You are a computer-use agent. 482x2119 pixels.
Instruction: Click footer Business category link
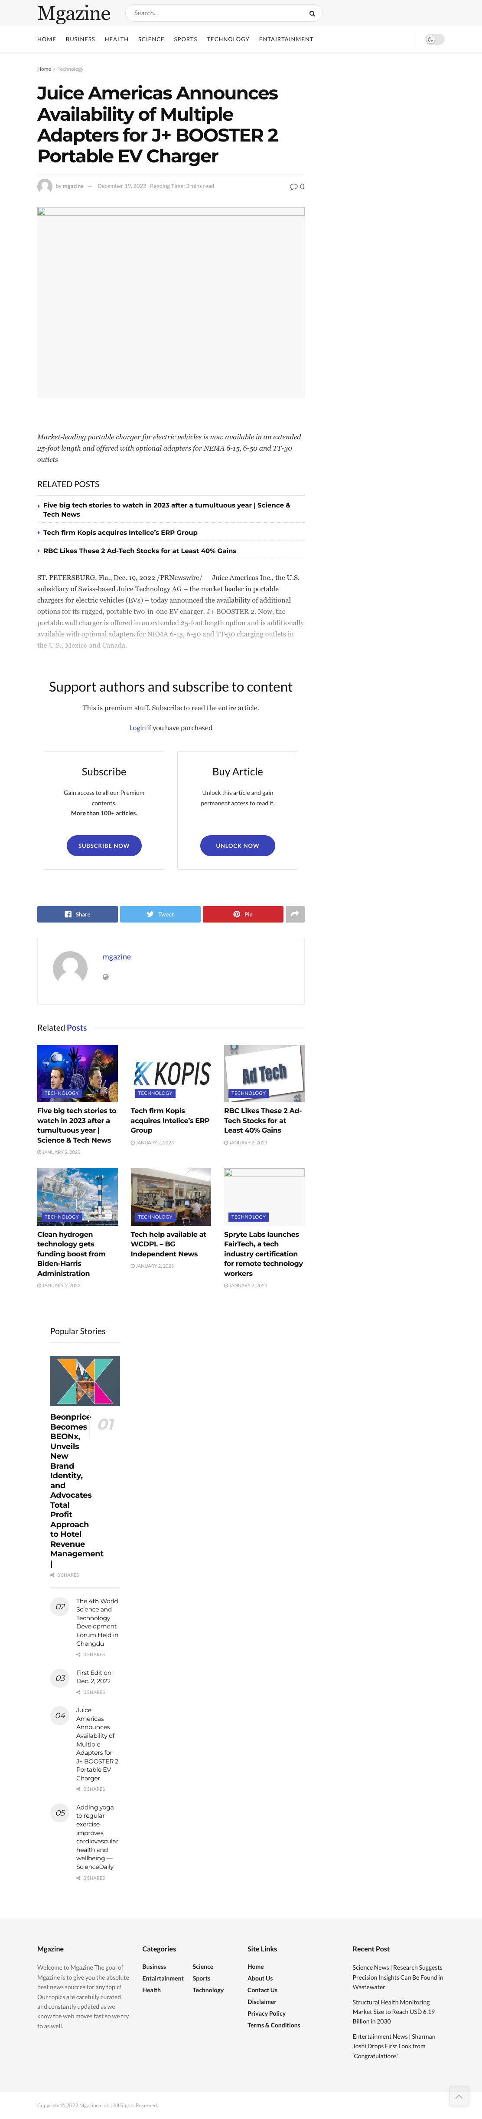[153, 1967]
